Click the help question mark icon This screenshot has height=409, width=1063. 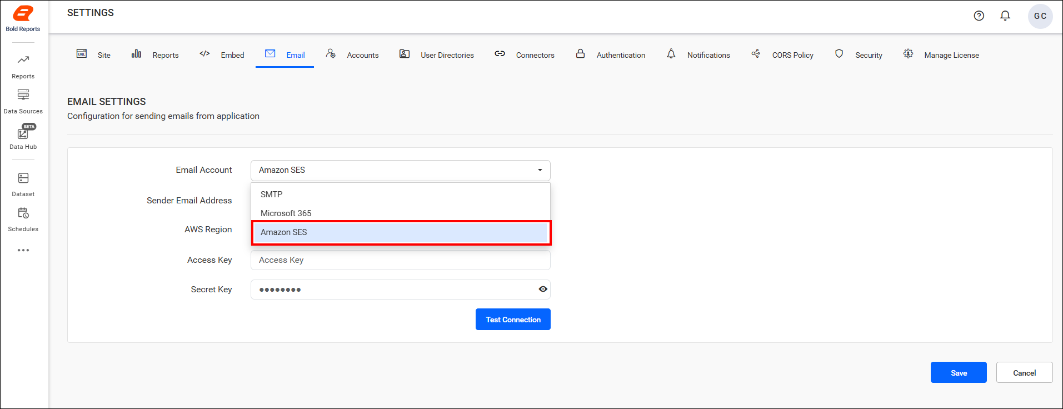click(979, 16)
